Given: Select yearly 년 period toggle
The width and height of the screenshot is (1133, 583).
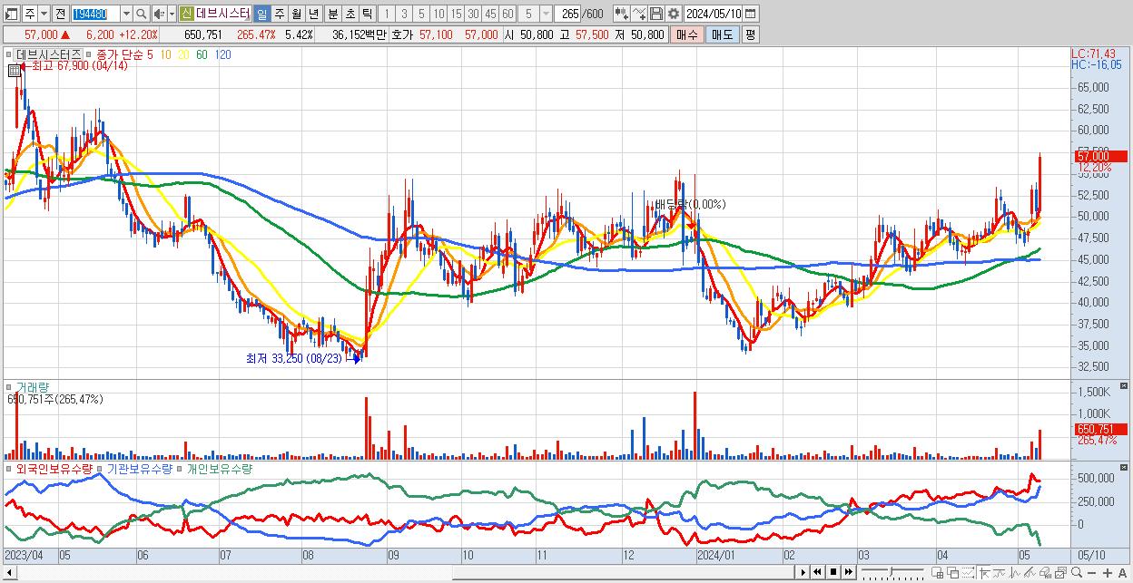Looking at the screenshot, I should (313, 14).
